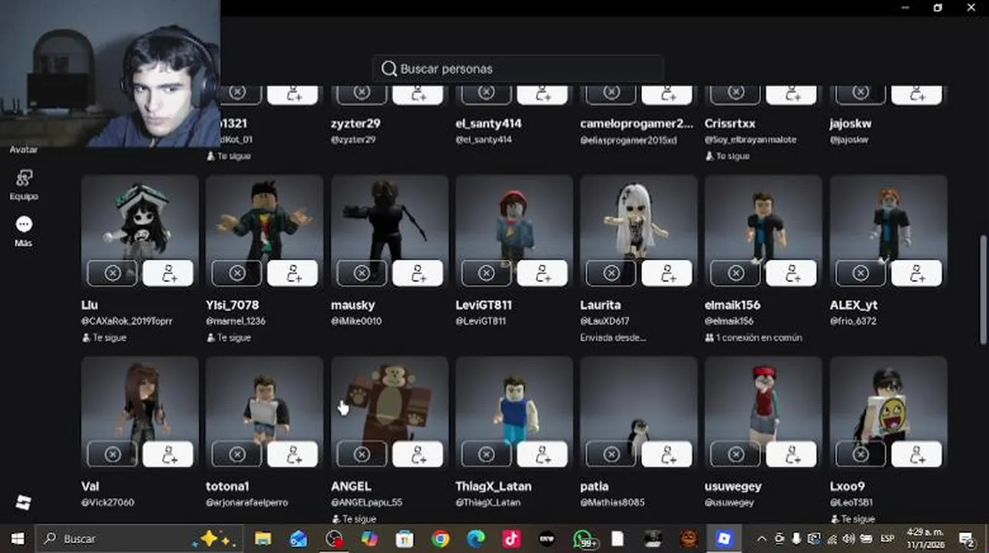Accept Lxoo9 as a connection
Screen dimensions: 989x553
916,454
